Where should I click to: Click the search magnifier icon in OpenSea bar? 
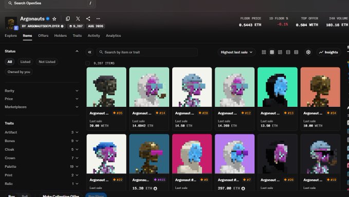tap(10, 3)
